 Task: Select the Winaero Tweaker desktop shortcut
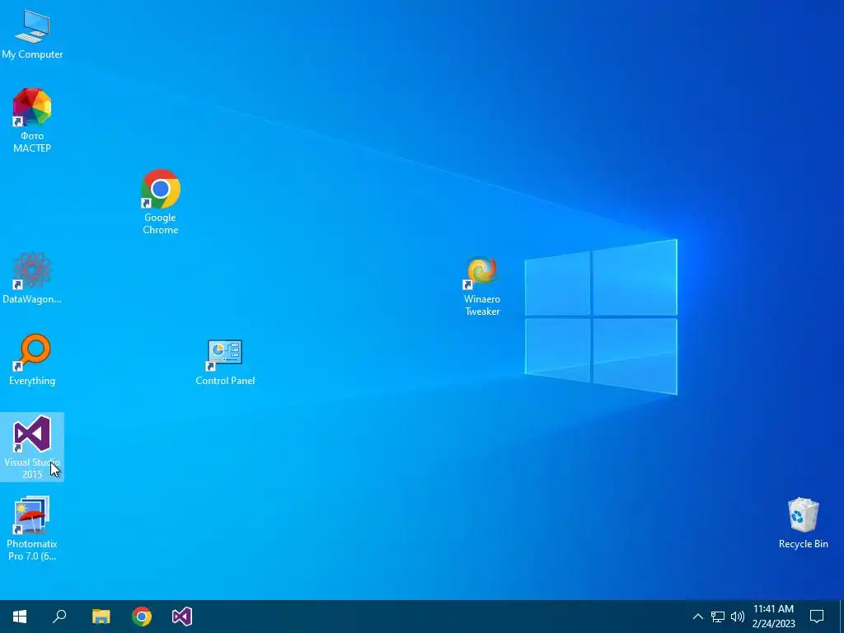(x=481, y=286)
